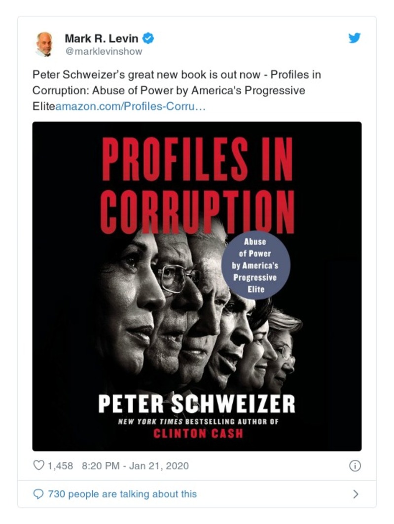The image size is (394, 524).
Task: Click the blue "Abuse of Power" circle badge
Action: point(255,265)
